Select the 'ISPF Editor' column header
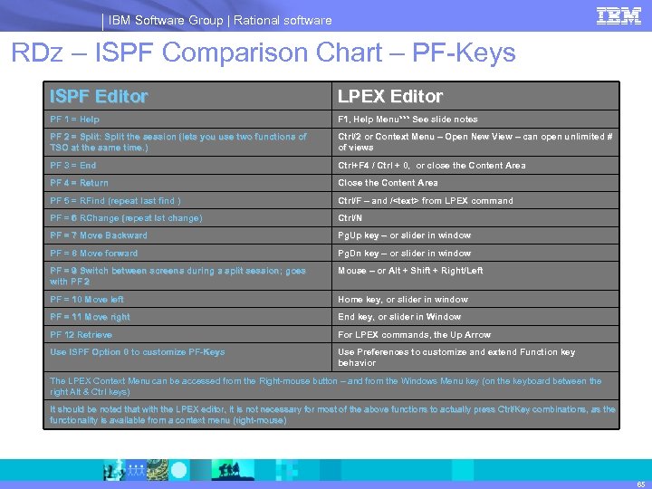The width and height of the screenshot is (652, 489). tap(188, 96)
